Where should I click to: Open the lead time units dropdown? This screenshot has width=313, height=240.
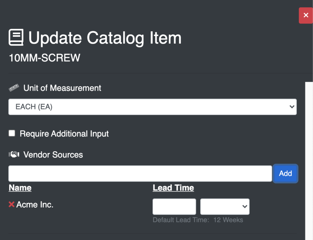point(225,207)
